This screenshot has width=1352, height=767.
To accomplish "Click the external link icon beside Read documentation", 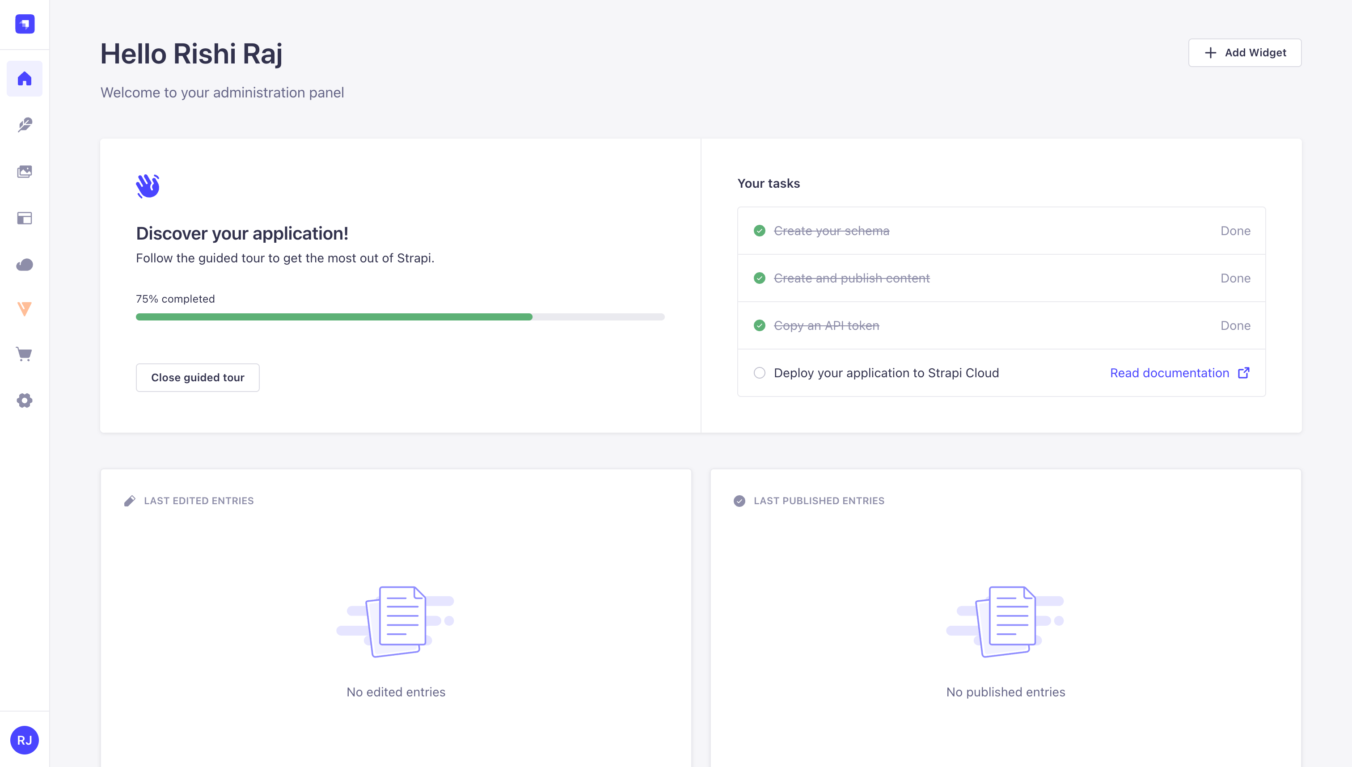I will (1243, 372).
